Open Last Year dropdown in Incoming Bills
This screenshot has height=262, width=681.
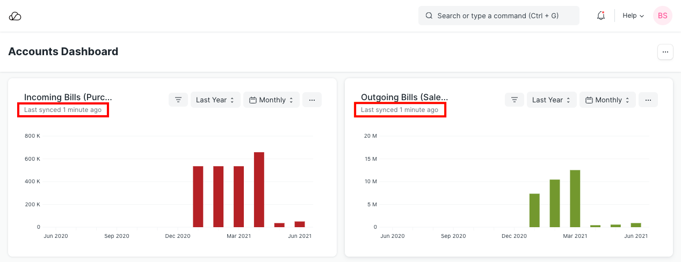point(215,100)
